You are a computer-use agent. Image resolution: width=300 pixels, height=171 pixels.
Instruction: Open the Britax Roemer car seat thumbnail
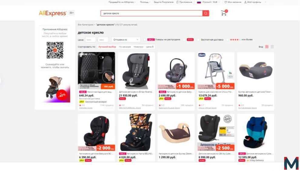(x=136, y=70)
